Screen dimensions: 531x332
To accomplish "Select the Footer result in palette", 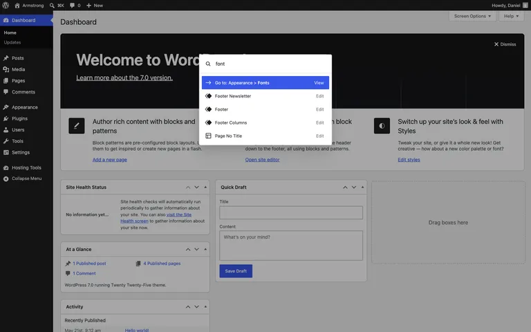I will click(265, 109).
